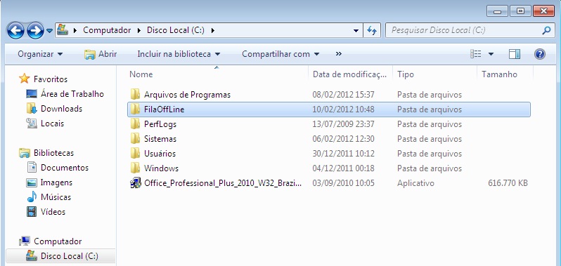Image resolution: width=561 pixels, height=266 pixels.
Task: Click the Downloads folder icon in sidebar
Action: click(32, 109)
